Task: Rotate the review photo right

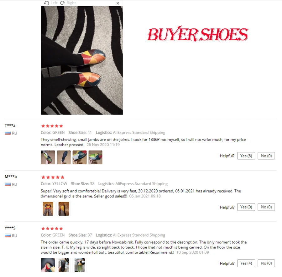Action: pos(68,3)
